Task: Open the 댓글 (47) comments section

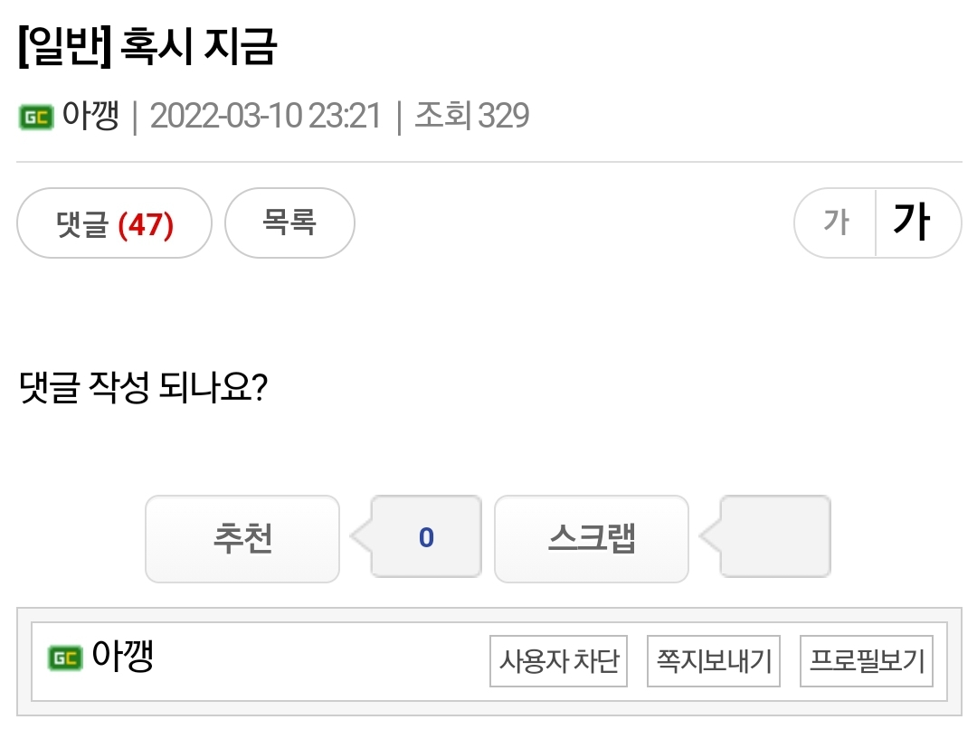Action: 115,223
